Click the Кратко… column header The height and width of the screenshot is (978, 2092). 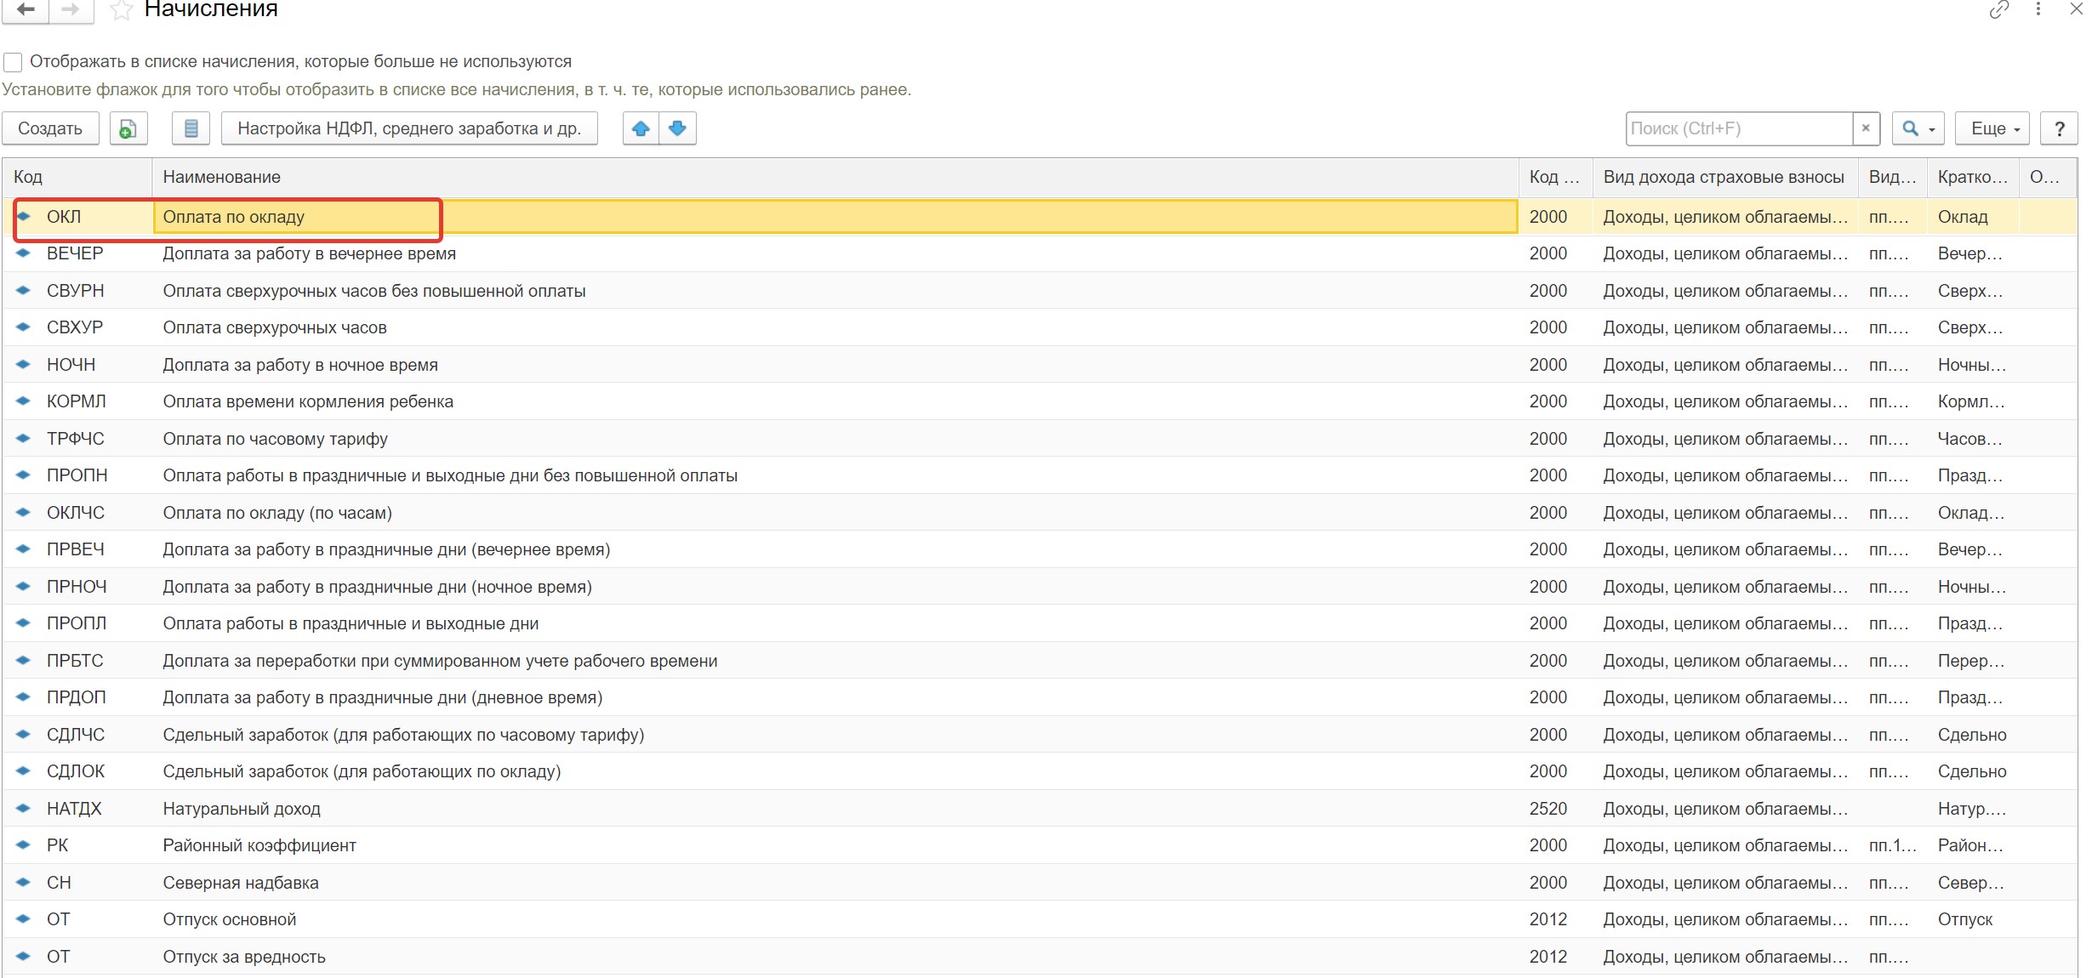click(1973, 177)
